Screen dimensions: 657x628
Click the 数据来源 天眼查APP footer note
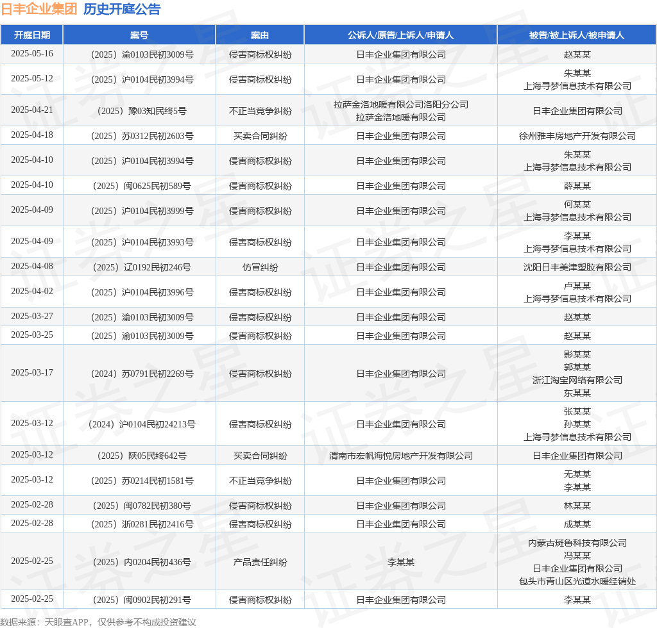(98, 622)
